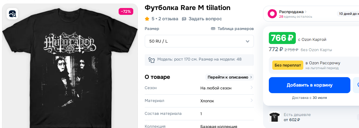Viewport: 359px width, 128px height.
Task: Click the question bubble icon near Задать вопрос
Action: click(x=184, y=19)
